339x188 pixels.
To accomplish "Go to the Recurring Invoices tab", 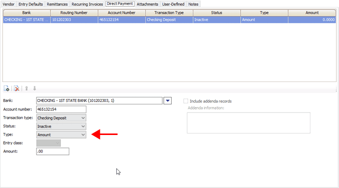I will point(87,4).
